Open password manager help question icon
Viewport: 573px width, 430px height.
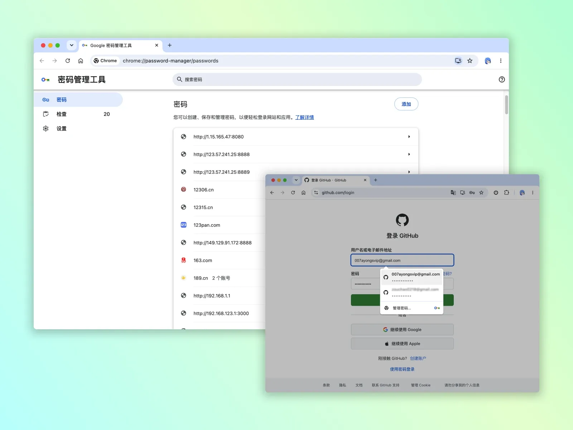(x=502, y=80)
